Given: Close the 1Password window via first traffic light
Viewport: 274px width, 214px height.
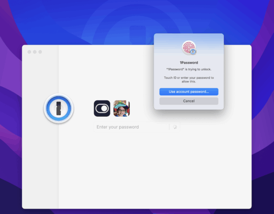Looking at the screenshot, I should pyautogui.click(x=29, y=52).
